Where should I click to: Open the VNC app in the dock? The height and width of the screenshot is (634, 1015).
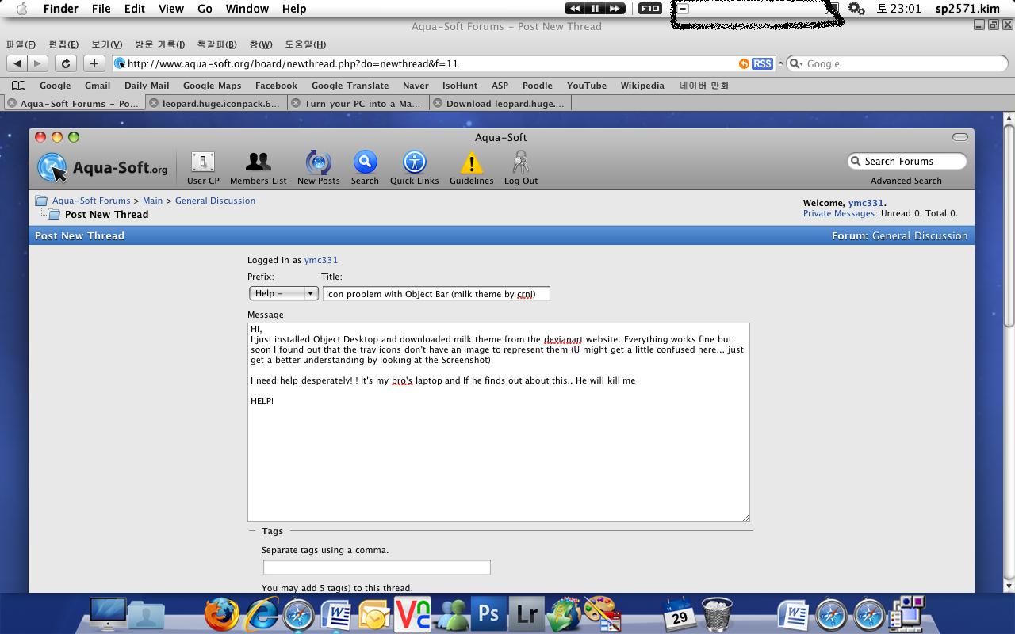click(x=412, y=614)
